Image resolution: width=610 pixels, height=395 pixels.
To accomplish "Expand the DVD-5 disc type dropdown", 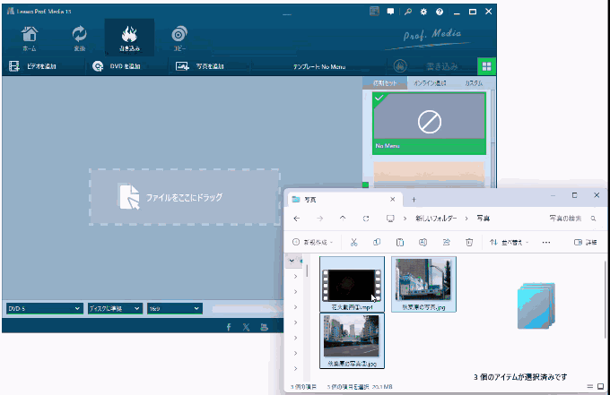I will 43,308.
